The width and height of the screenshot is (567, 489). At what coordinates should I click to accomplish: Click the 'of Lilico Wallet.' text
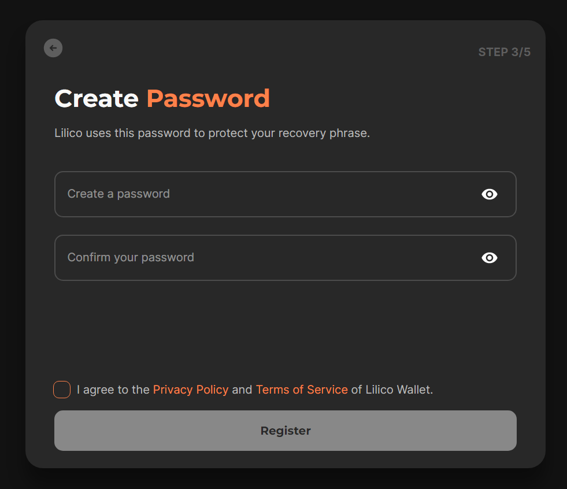click(392, 390)
